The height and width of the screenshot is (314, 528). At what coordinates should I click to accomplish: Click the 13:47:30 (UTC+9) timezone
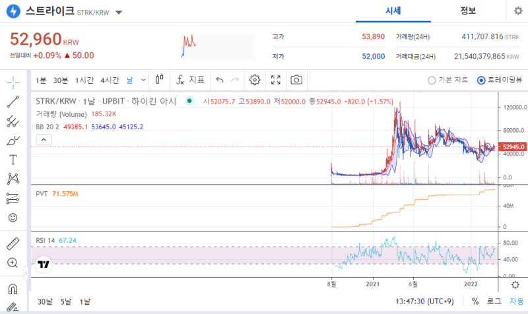(x=424, y=301)
